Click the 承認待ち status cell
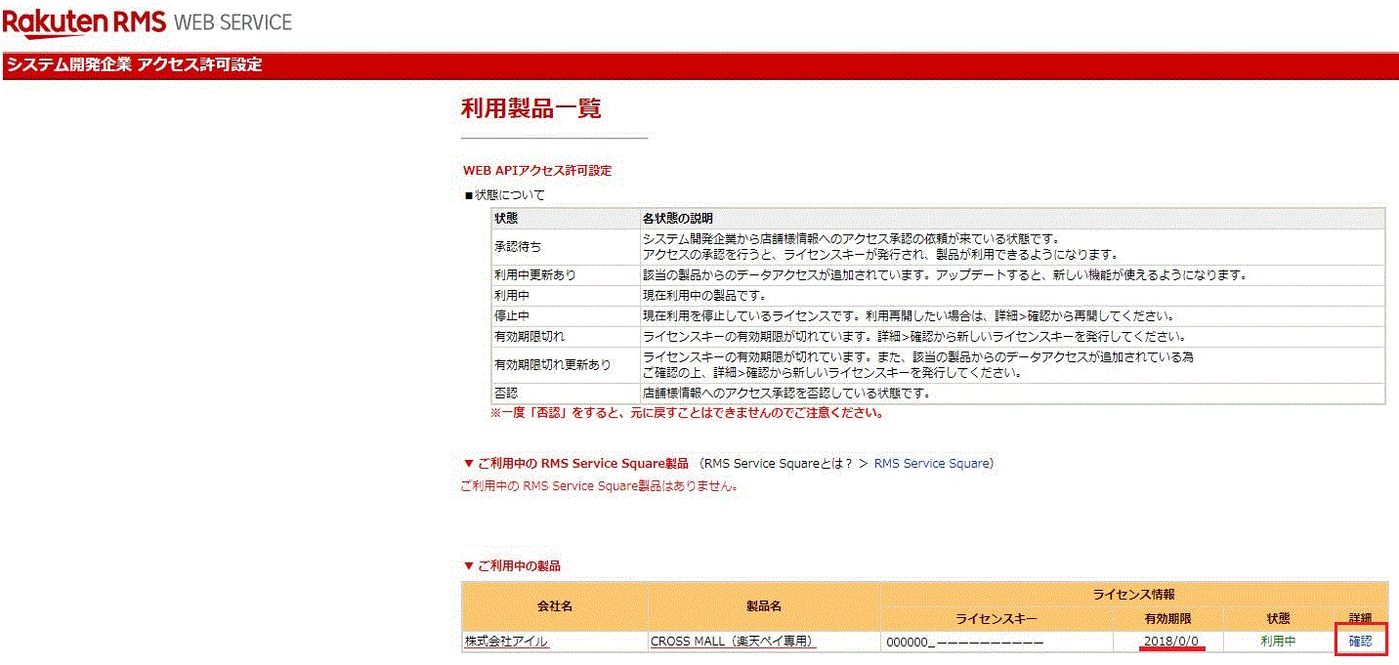1399x665 pixels. tap(564, 246)
